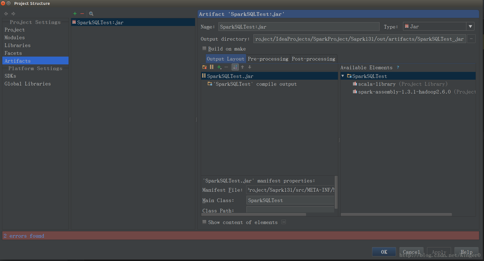Click Create Archive icon in Output Layout
This screenshot has height=261, width=484.
click(x=212, y=67)
